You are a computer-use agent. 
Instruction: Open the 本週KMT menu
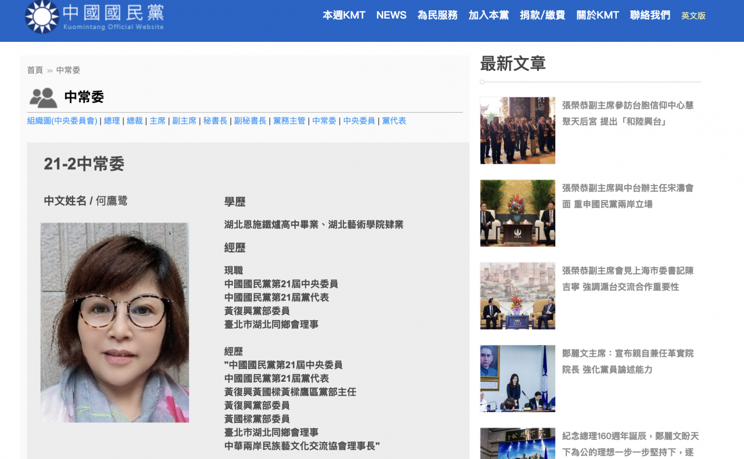[x=344, y=16]
